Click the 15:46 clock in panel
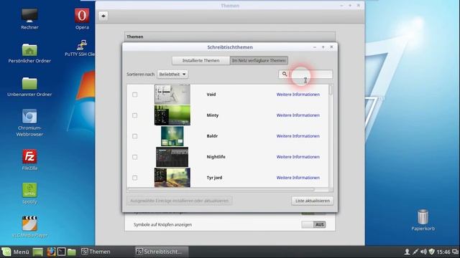Image resolution: width=460 pixels, height=258 pixels. 443,252
